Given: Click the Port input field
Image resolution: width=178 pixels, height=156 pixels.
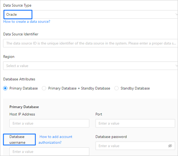Looking at the screenshot, I should 135,123.
